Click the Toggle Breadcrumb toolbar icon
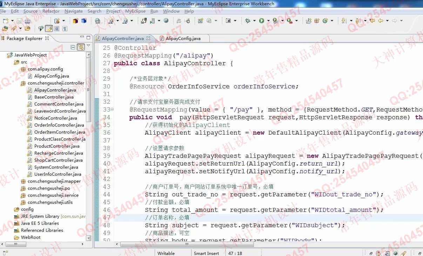The width and height of the screenshot is (423, 256). 41,28
